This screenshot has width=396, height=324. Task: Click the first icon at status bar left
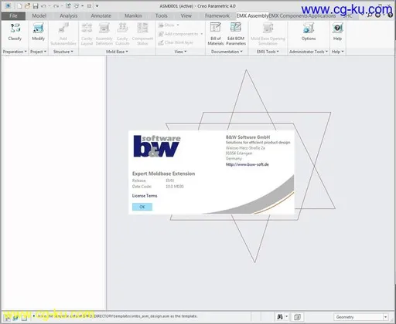coord(8,318)
